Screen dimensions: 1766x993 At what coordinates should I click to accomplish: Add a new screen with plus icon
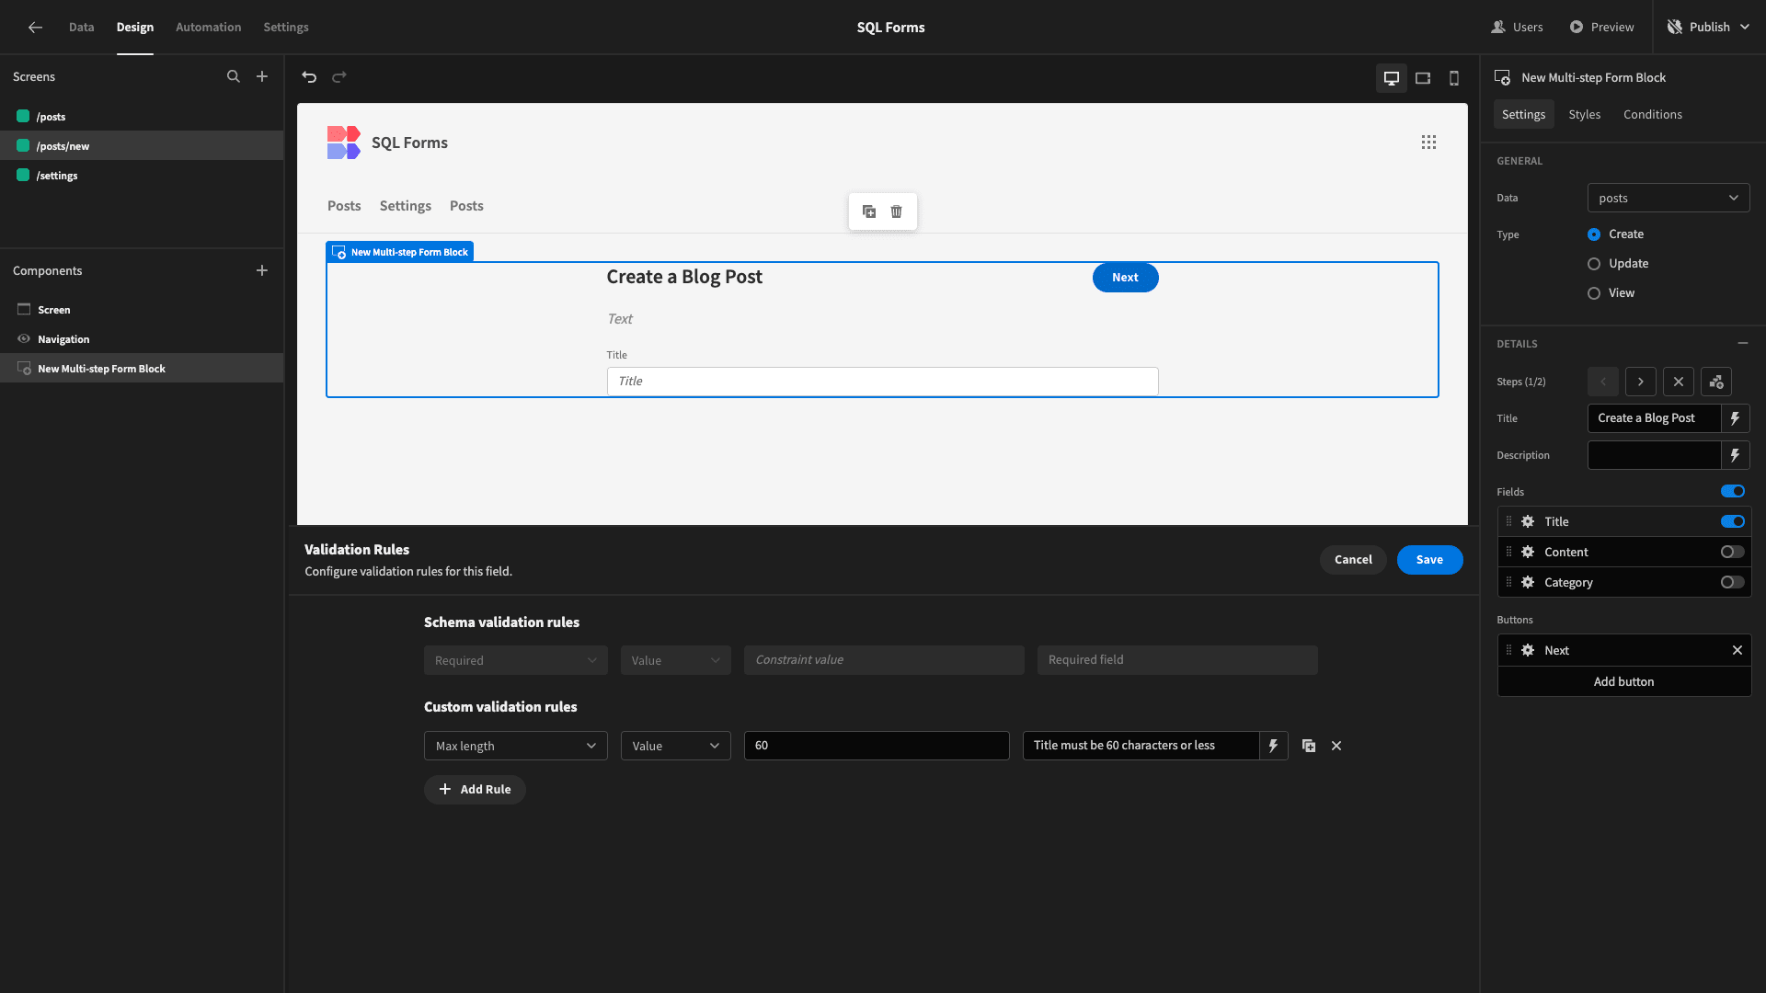tap(262, 77)
